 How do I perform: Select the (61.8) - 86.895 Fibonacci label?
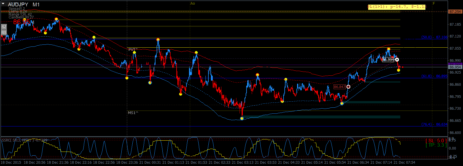tap(434, 76)
